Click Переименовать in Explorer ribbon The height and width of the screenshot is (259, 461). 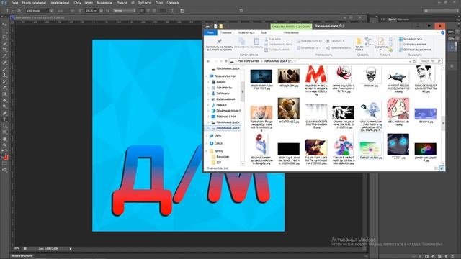pos(339,48)
